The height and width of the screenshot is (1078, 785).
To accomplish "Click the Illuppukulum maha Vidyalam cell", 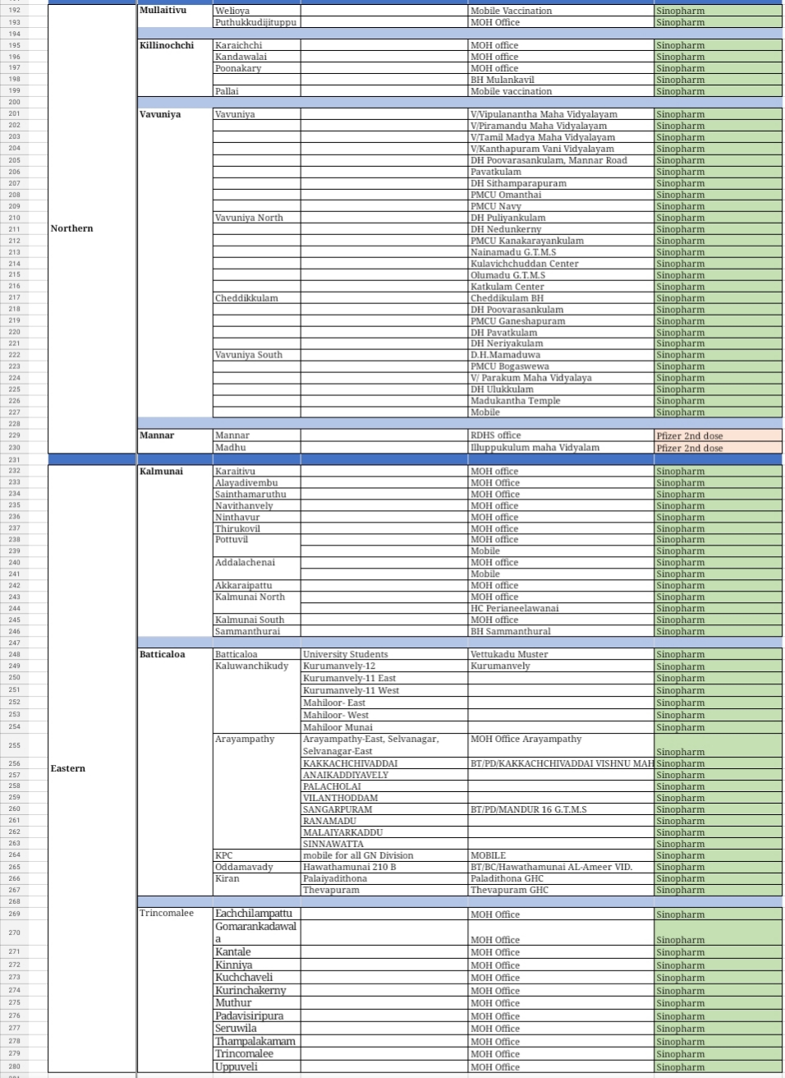I will 561,448.
